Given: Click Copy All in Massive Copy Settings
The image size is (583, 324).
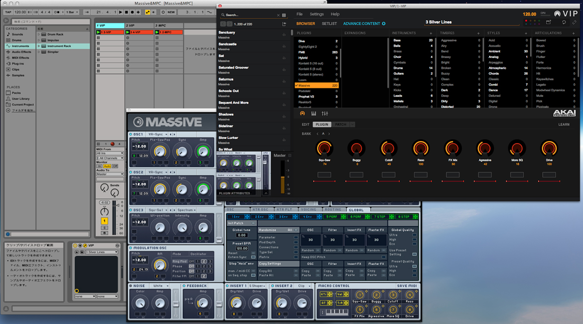Looking at the screenshot, I should [265, 271].
